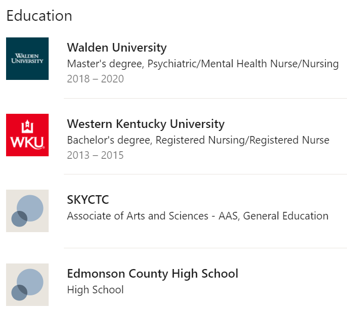Open the WKU red logo

pos(27,135)
